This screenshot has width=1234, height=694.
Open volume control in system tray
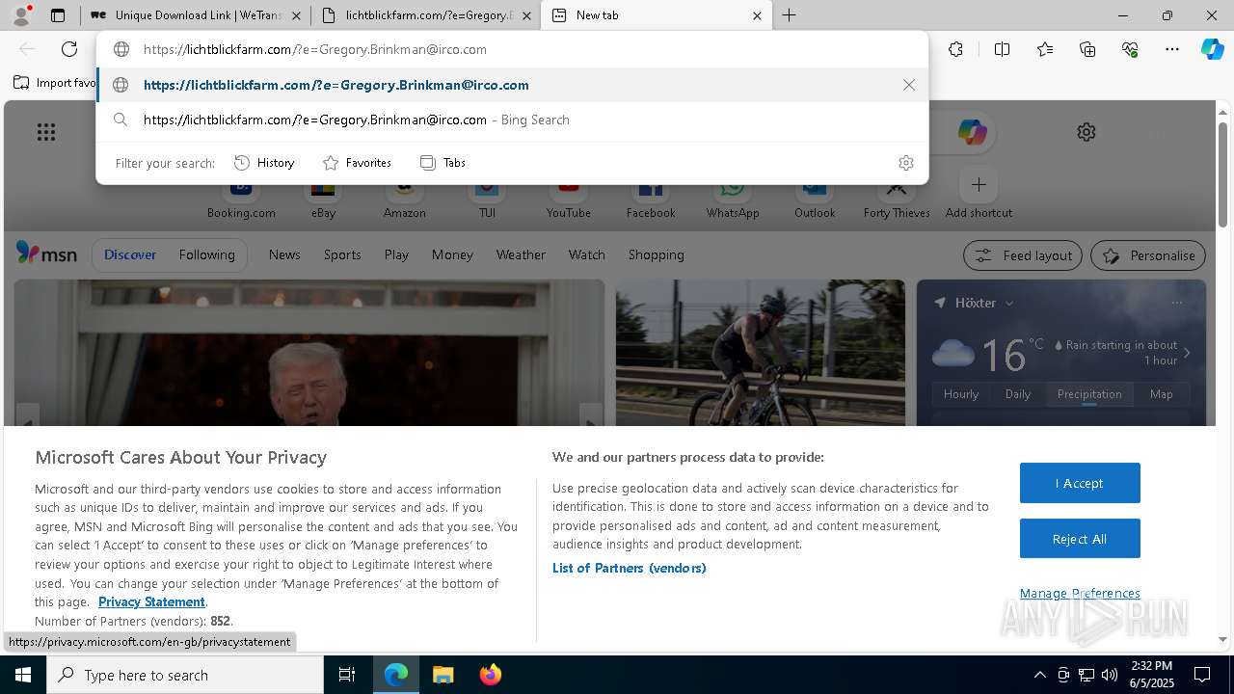click(x=1110, y=675)
